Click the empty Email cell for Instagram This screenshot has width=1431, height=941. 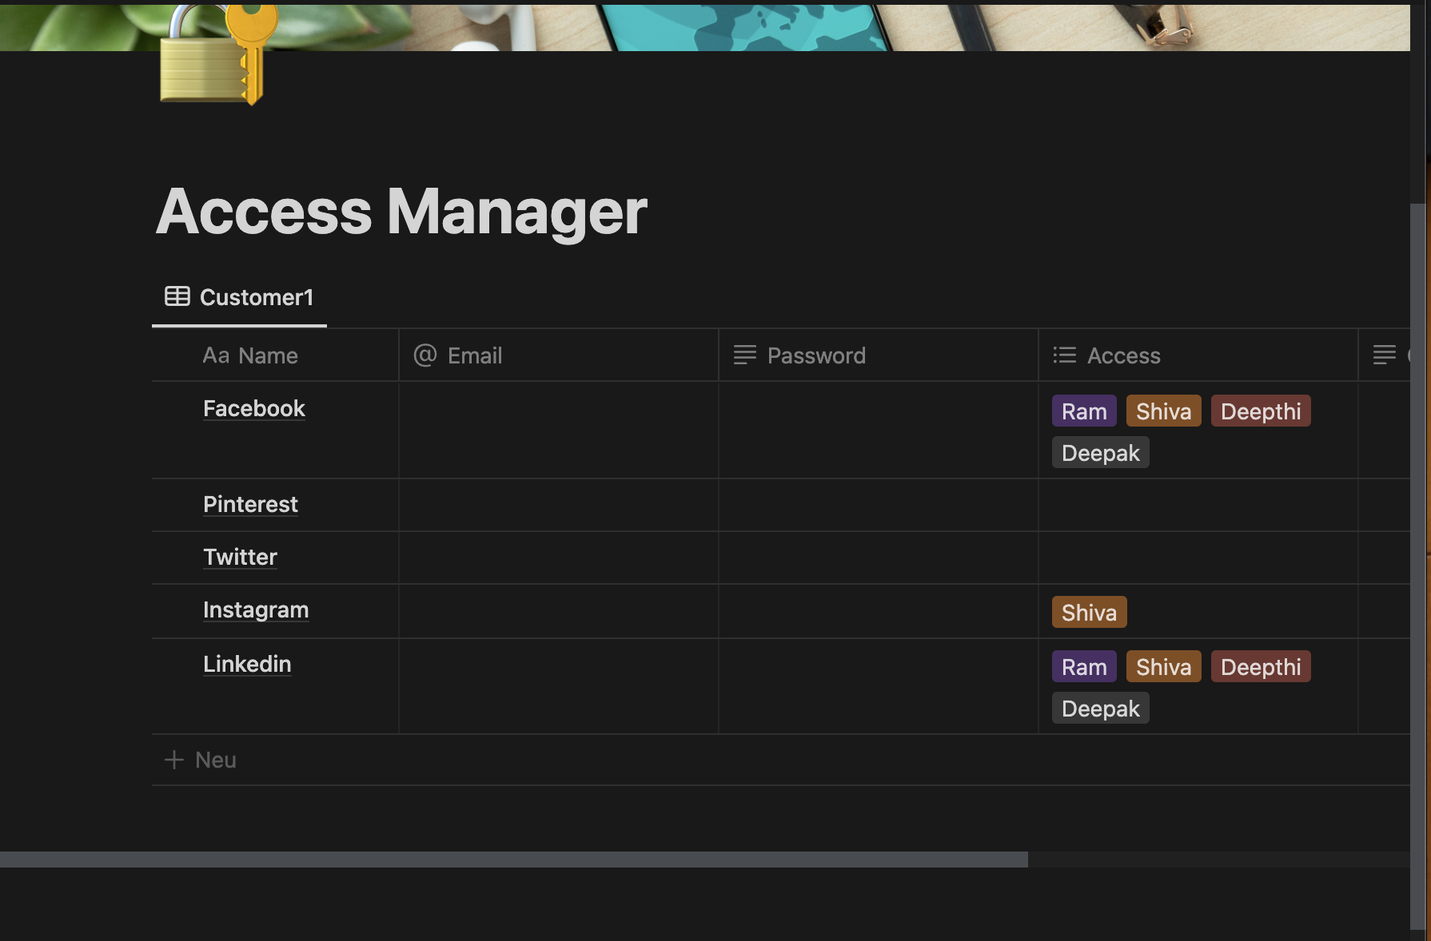click(559, 611)
